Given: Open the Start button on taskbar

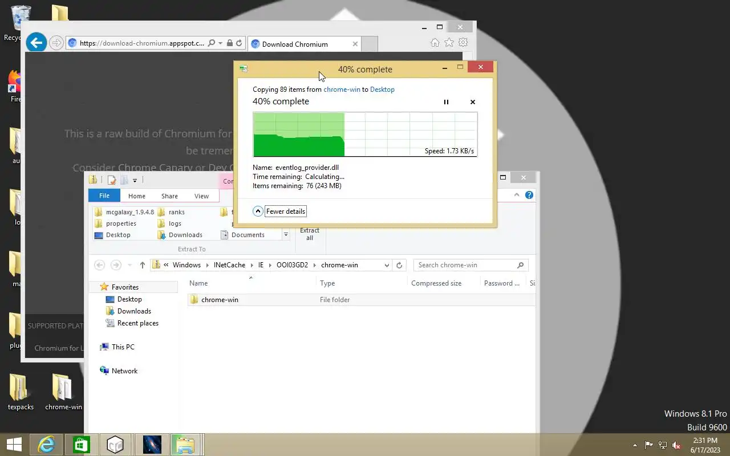Looking at the screenshot, I should tap(14, 445).
